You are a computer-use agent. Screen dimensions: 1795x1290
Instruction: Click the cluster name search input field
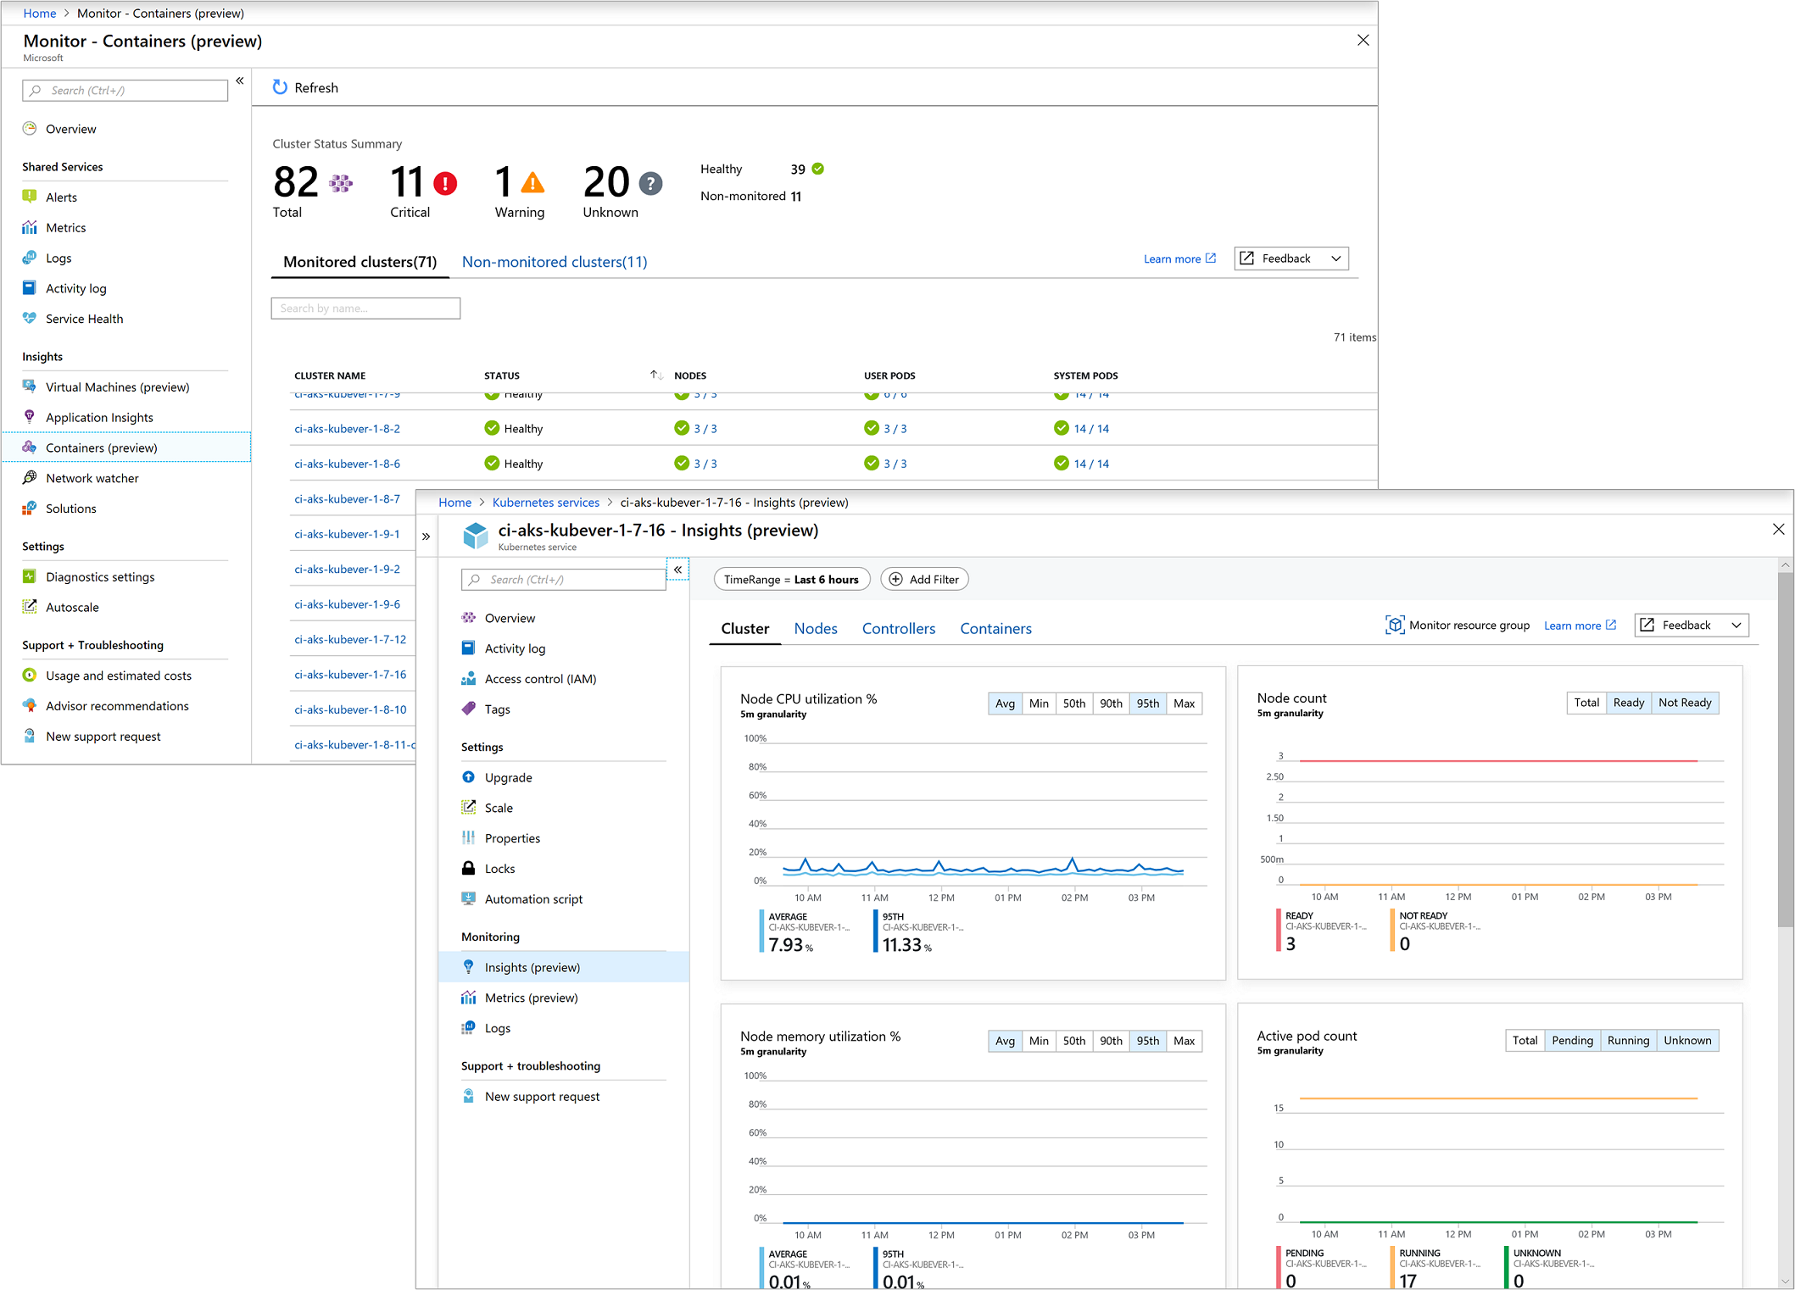pos(366,307)
